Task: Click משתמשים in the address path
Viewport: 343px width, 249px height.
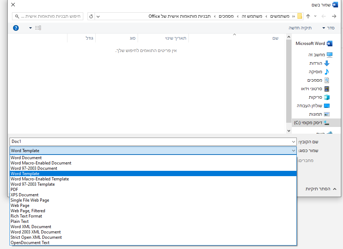Action: pyautogui.click(x=280, y=16)
